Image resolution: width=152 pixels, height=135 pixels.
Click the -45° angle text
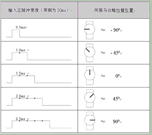(116, 53)
